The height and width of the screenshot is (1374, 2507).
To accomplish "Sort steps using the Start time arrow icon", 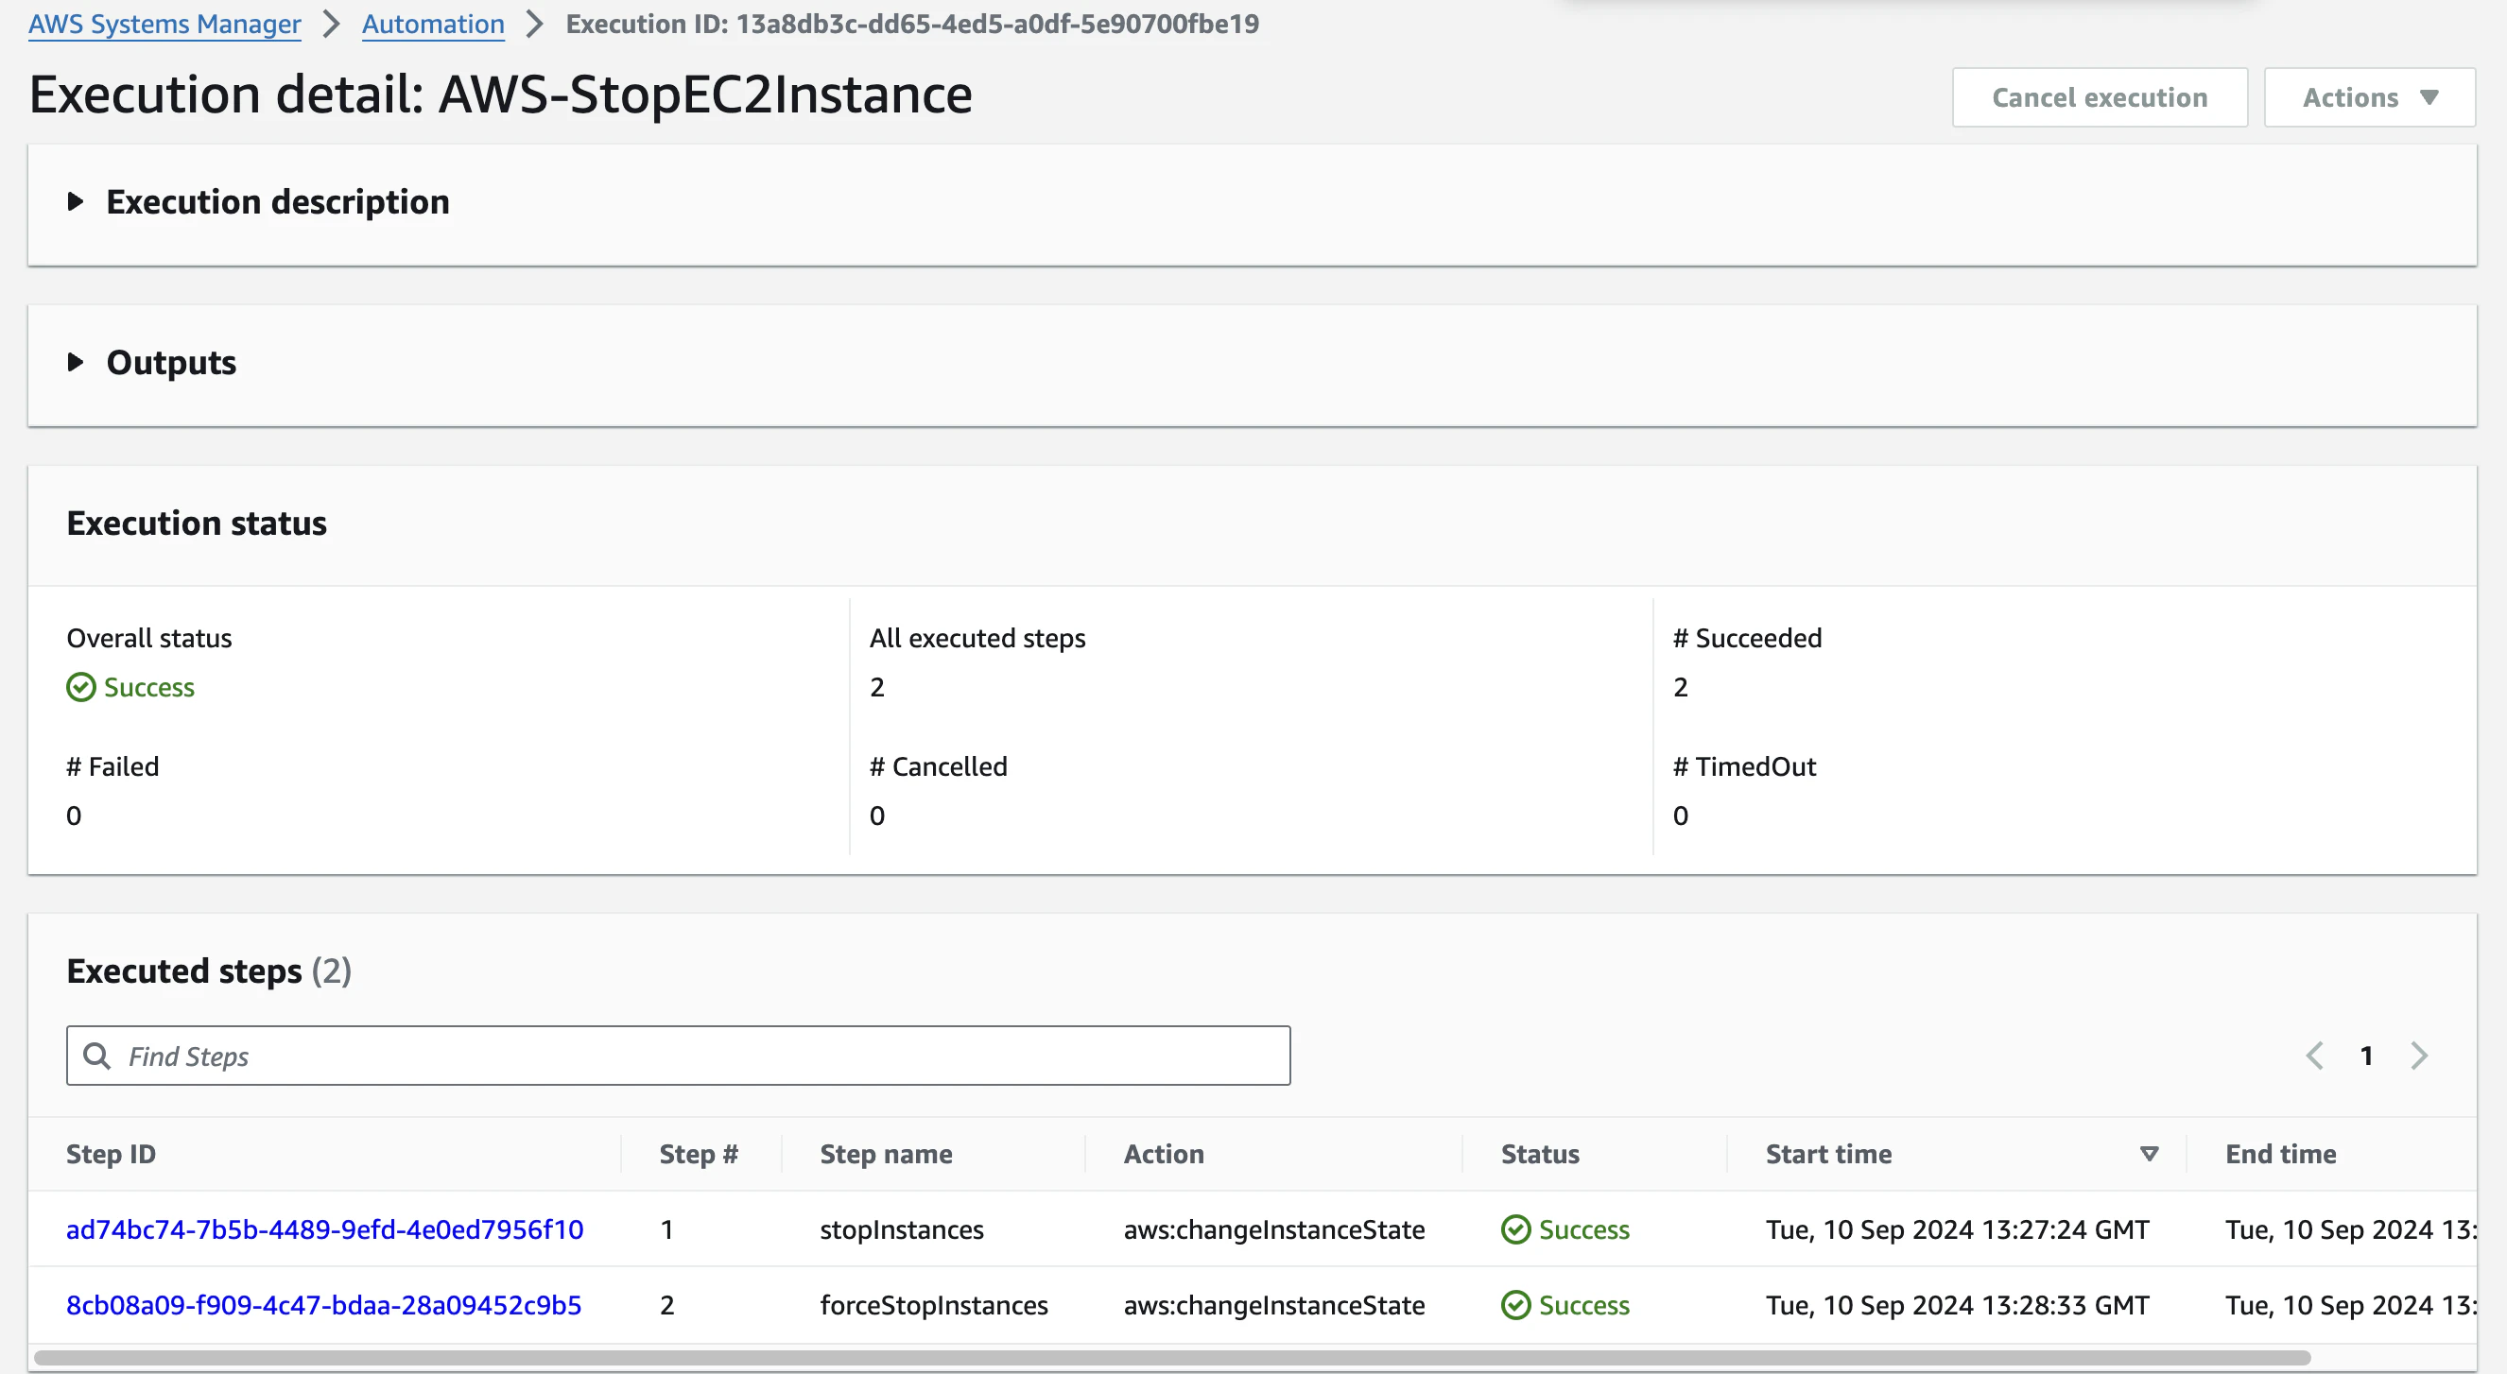I will [2149, 1154].
